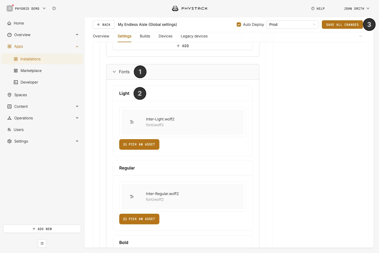Click the Phygrid Demo tenant avatar icon

pyautogui.click(x=10, y=8)
